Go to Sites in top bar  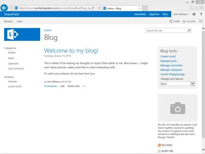165,14
